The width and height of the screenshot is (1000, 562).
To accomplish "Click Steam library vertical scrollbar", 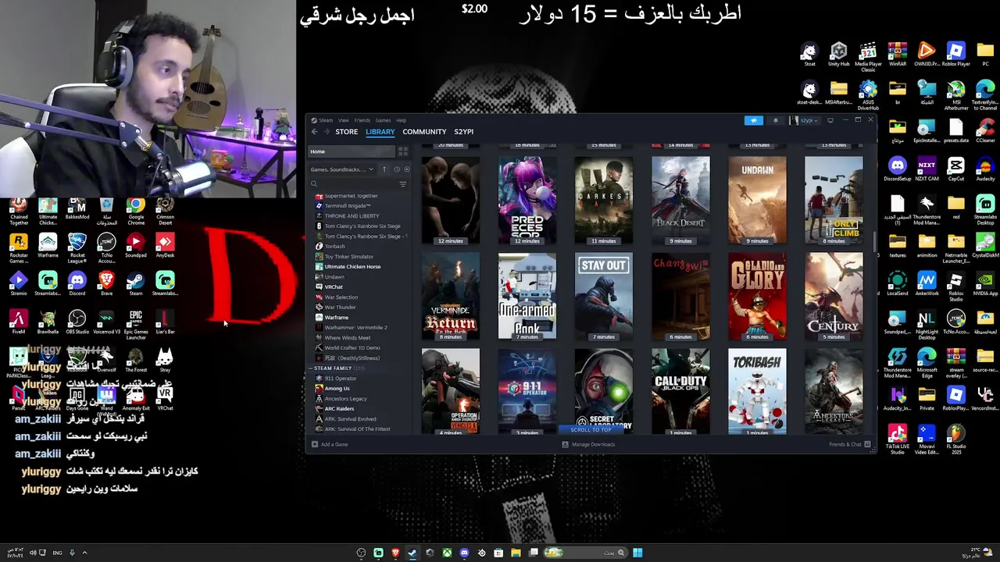I will (x=874, y=240).
